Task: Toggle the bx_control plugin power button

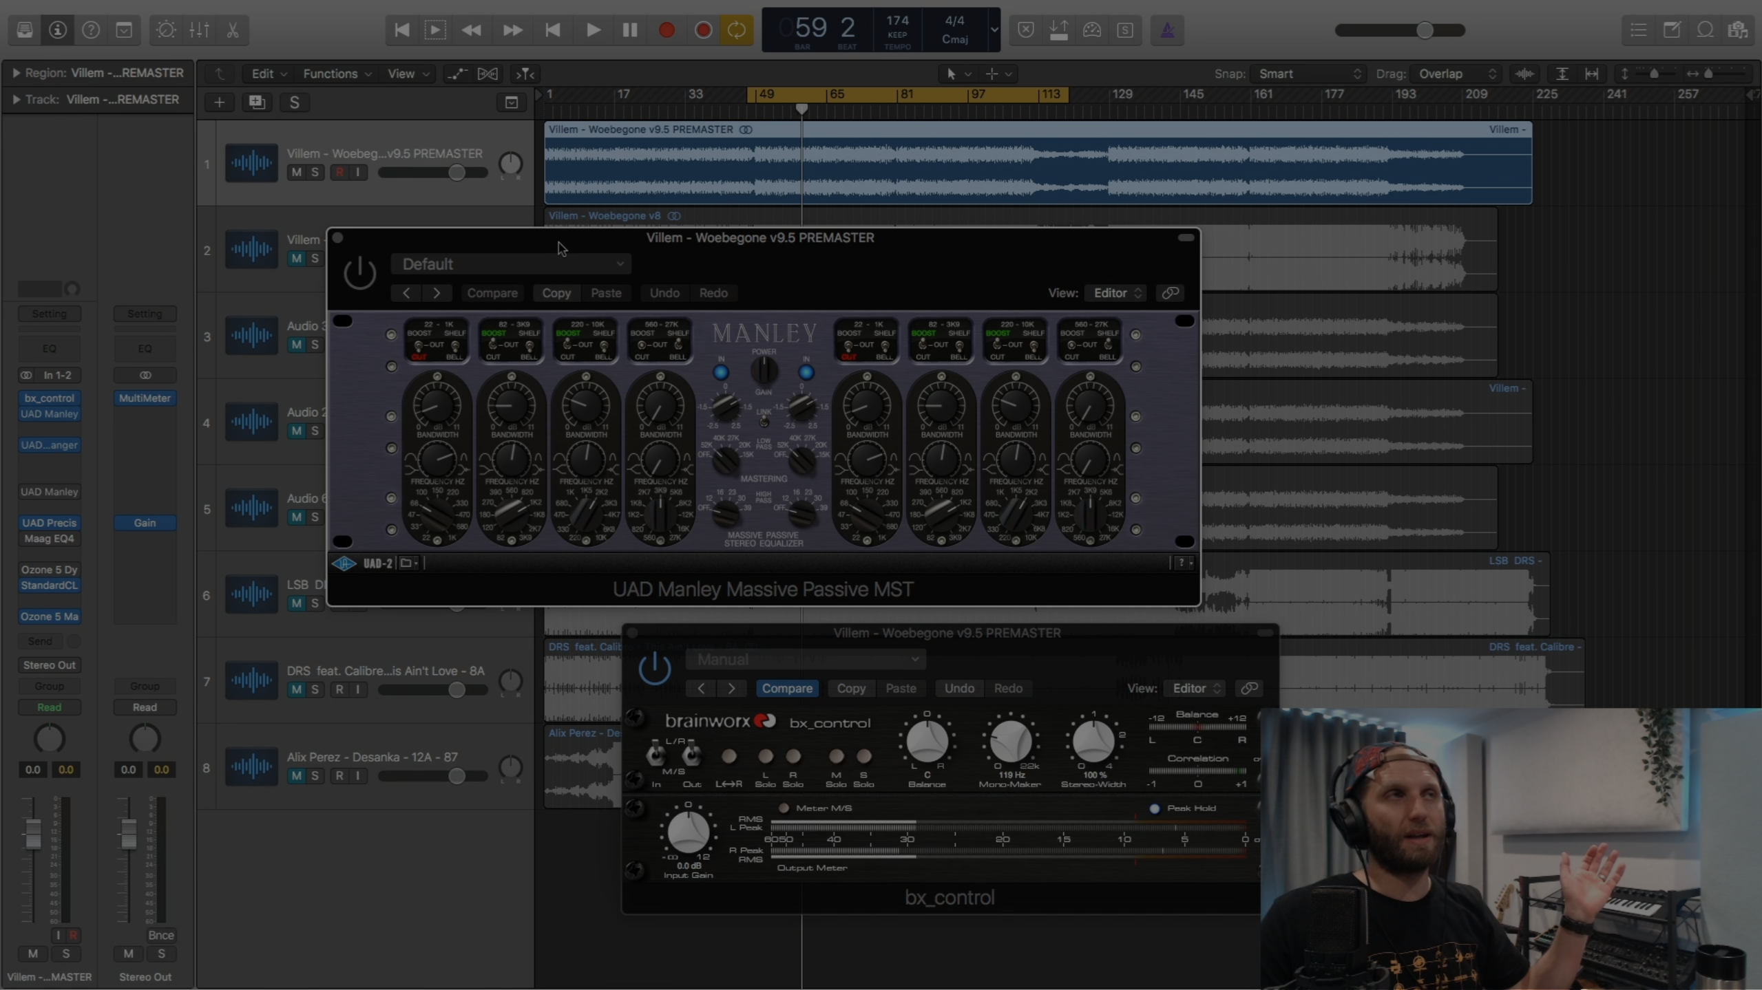Action: point(654,667)
